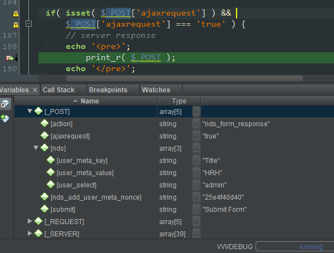Open value editor button for [user_meta_key]
This screenshot has height=253, width=334.
pyautogui.click(x=197, y=161)
